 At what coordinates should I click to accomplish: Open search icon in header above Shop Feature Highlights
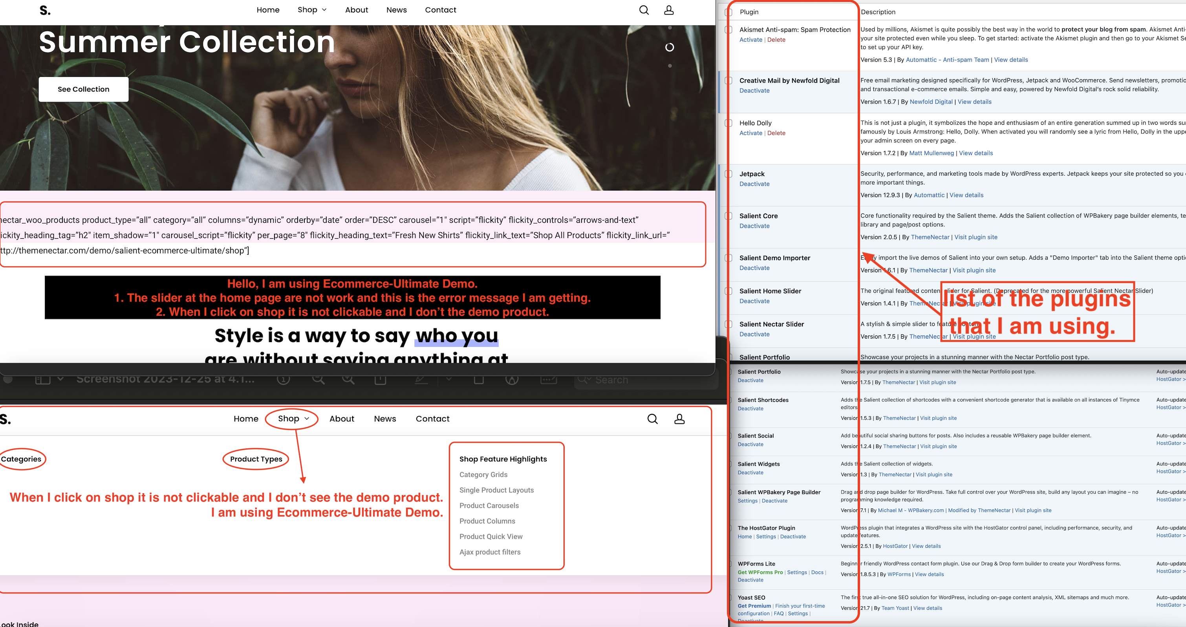(652, 419)
